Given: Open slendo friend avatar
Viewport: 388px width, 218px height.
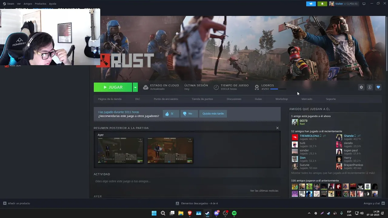Looking at the screenshot, I should point(339,144).
